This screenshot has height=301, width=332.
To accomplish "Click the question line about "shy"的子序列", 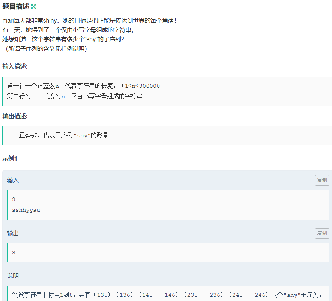I will (63, 39).
